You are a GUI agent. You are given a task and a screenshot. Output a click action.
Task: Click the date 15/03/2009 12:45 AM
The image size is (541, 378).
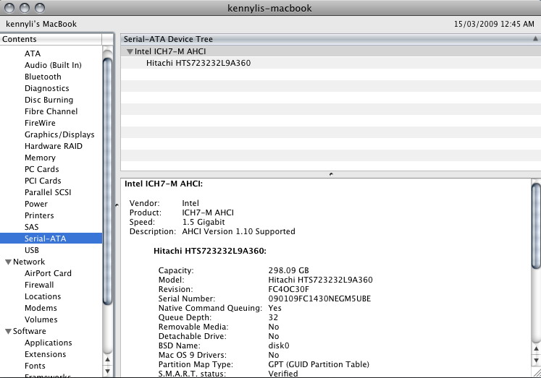click(494, 24)
